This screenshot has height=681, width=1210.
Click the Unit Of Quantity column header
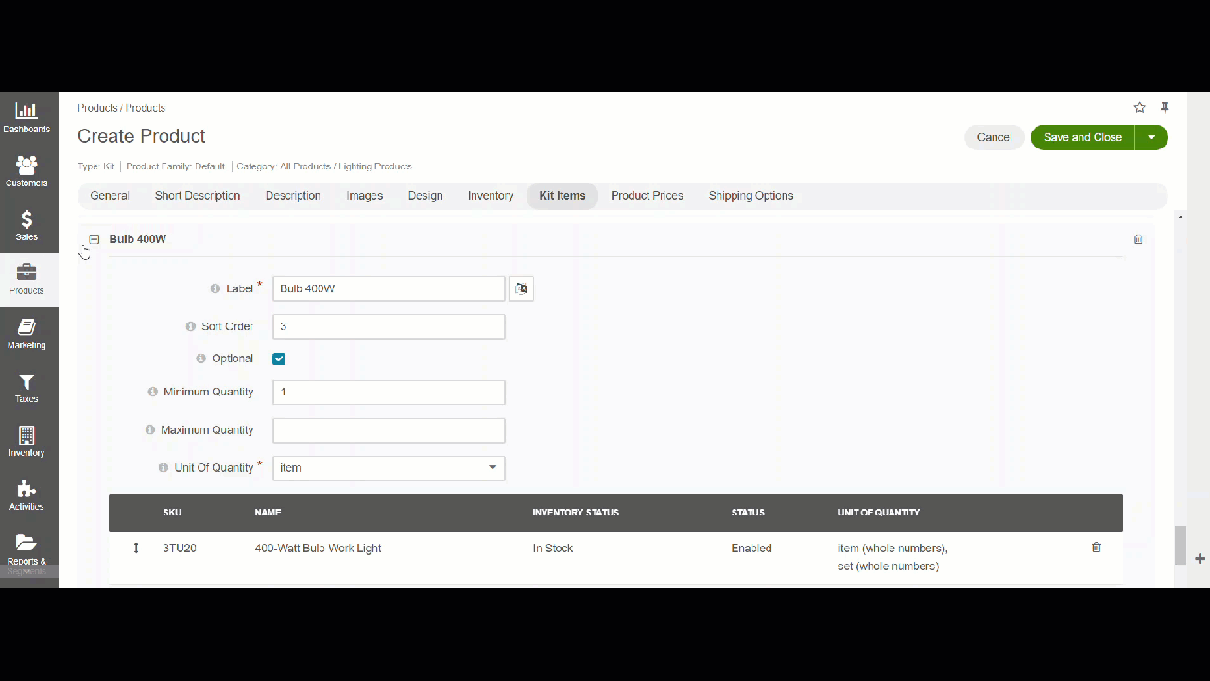pos(879,513)
